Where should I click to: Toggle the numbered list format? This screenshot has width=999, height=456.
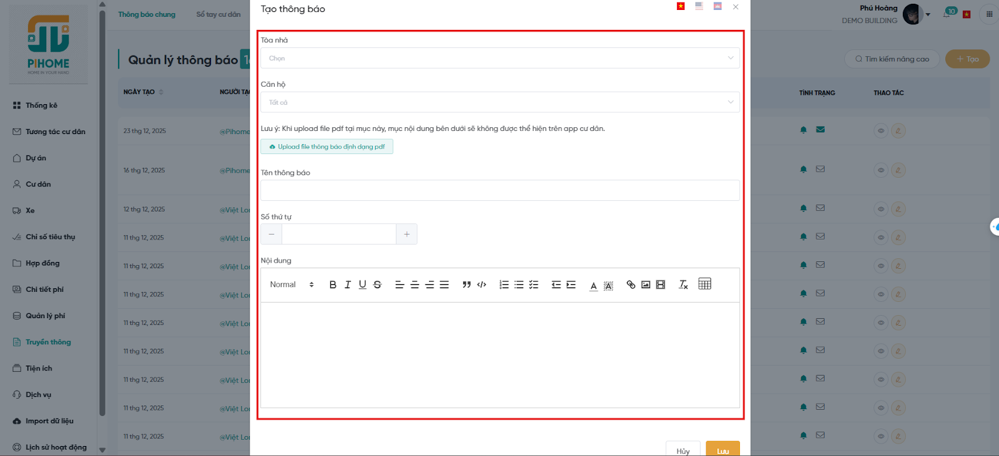pyautogui.click(x=504, y=284)
